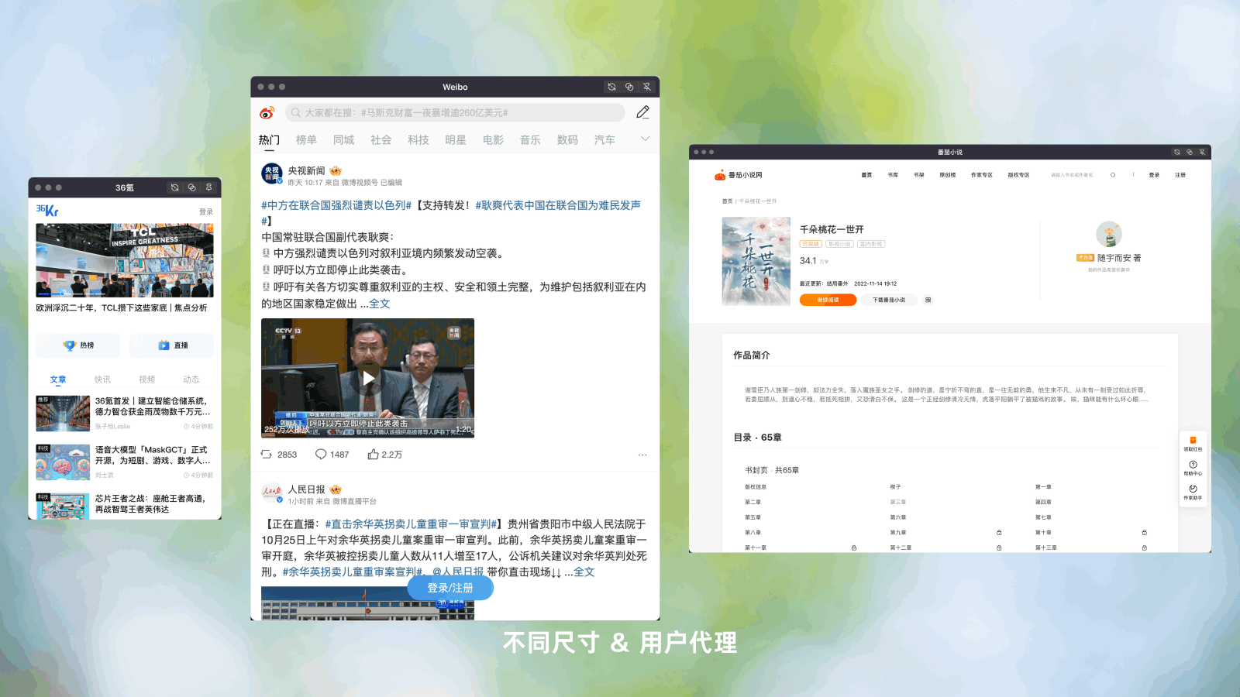1240x697 pixels.
Task: Click the search icon in the 番茄小说 header
Action: 1113,175
